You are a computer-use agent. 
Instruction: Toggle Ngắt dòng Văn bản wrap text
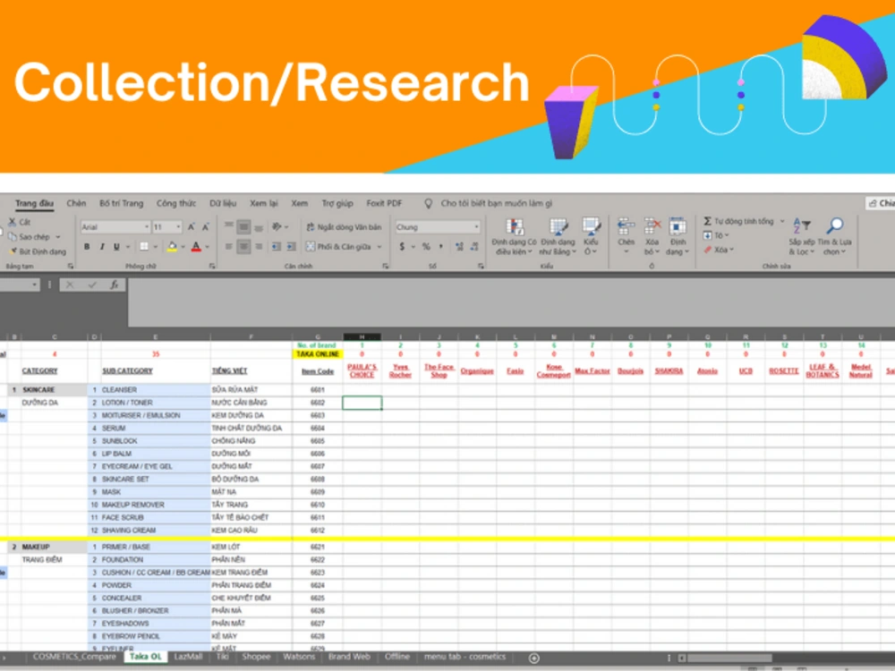point(344,227)
